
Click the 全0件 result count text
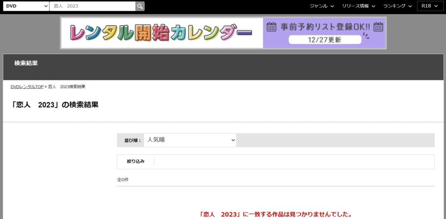point(123,179)
